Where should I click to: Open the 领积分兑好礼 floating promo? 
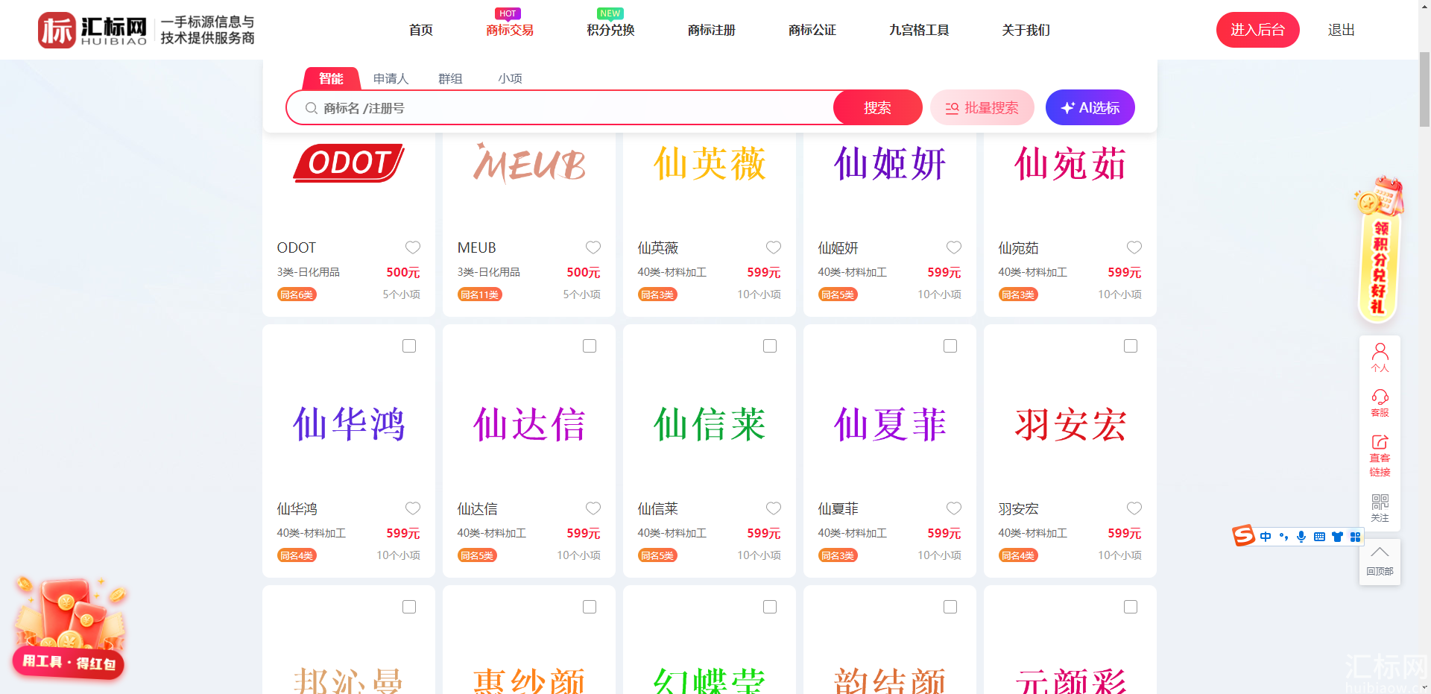click(1378, 250)
